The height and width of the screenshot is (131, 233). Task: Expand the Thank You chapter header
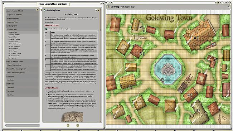tap(22, 91)
